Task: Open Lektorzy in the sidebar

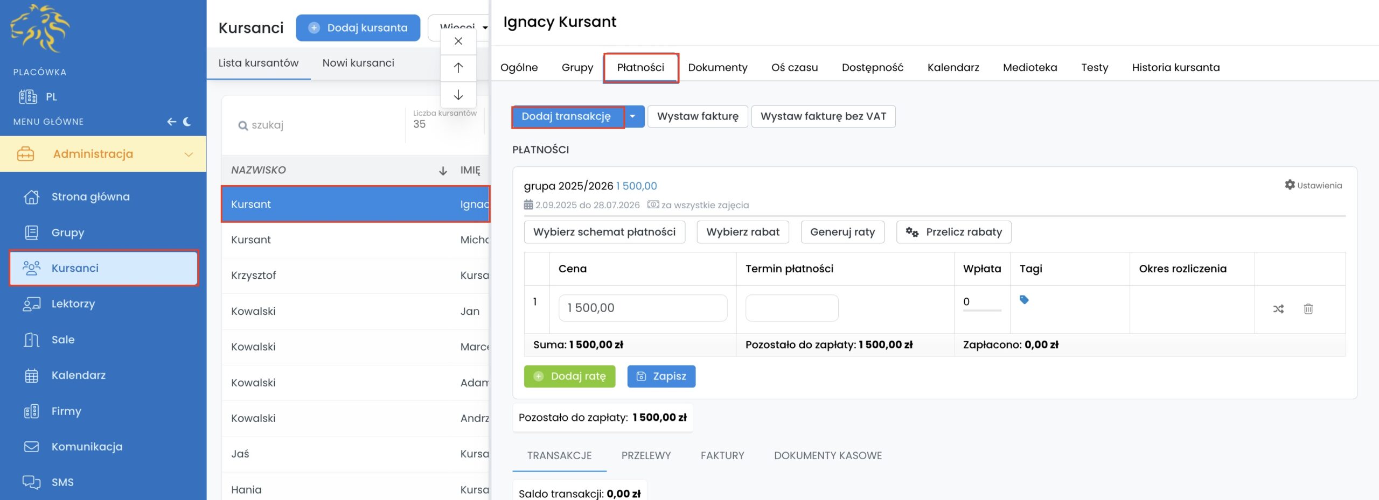Action: [73, 304]
